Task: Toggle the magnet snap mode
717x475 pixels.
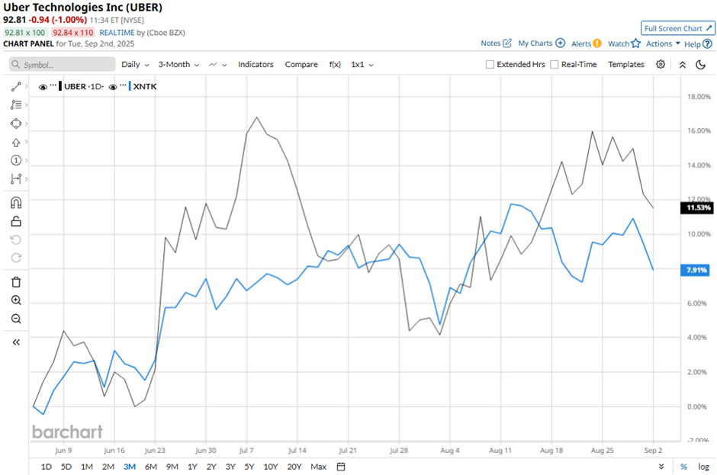Action: [x=16, y=203]
